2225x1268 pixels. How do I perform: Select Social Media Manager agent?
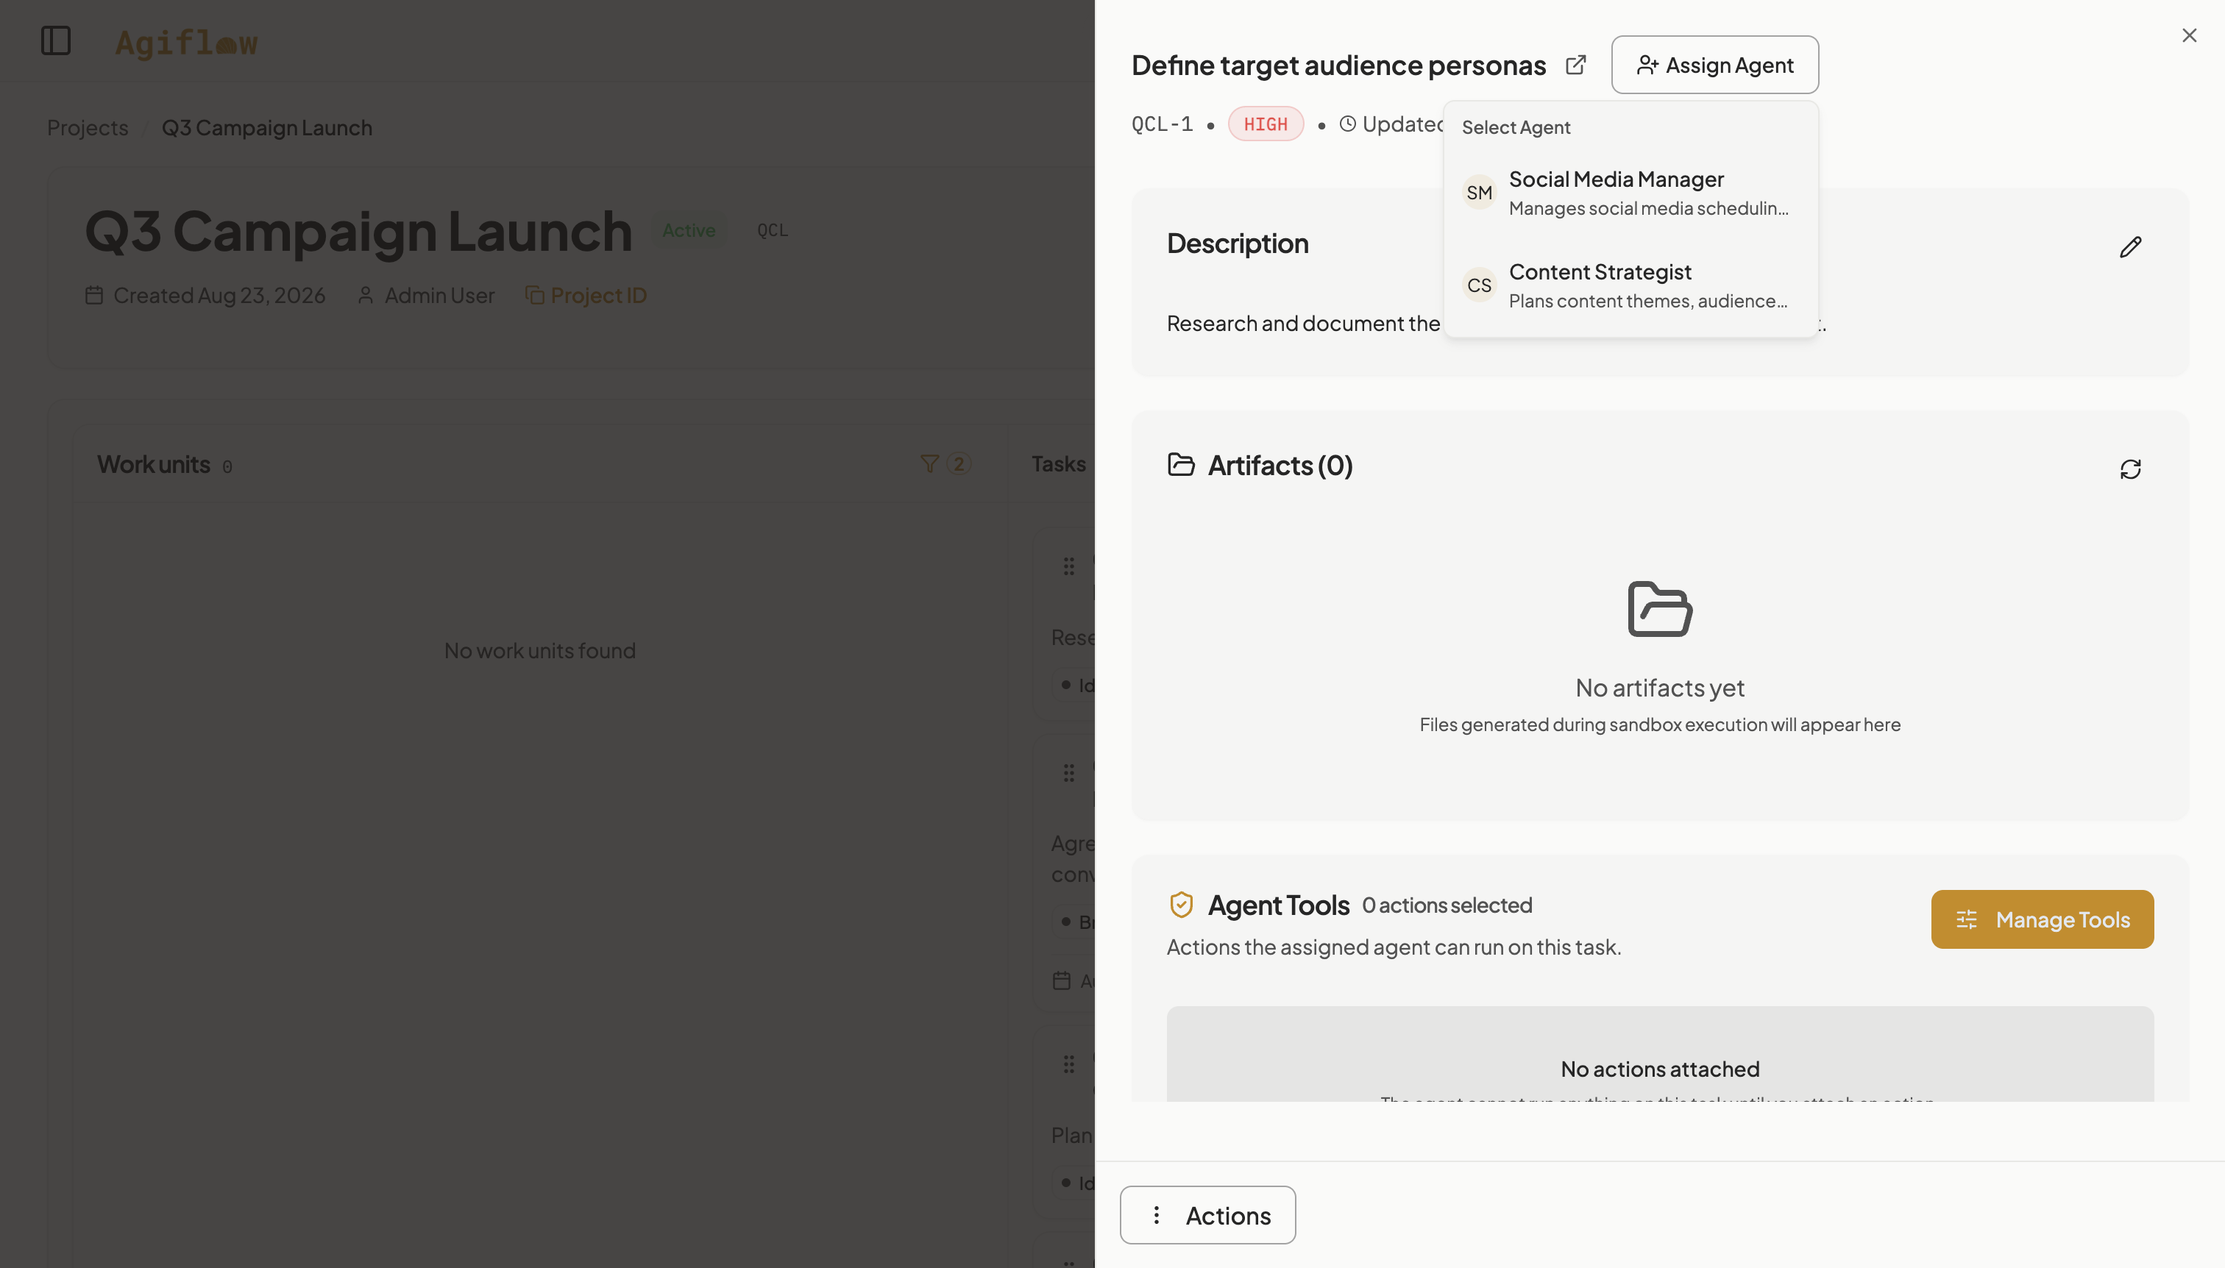[x=1630, y=193]
